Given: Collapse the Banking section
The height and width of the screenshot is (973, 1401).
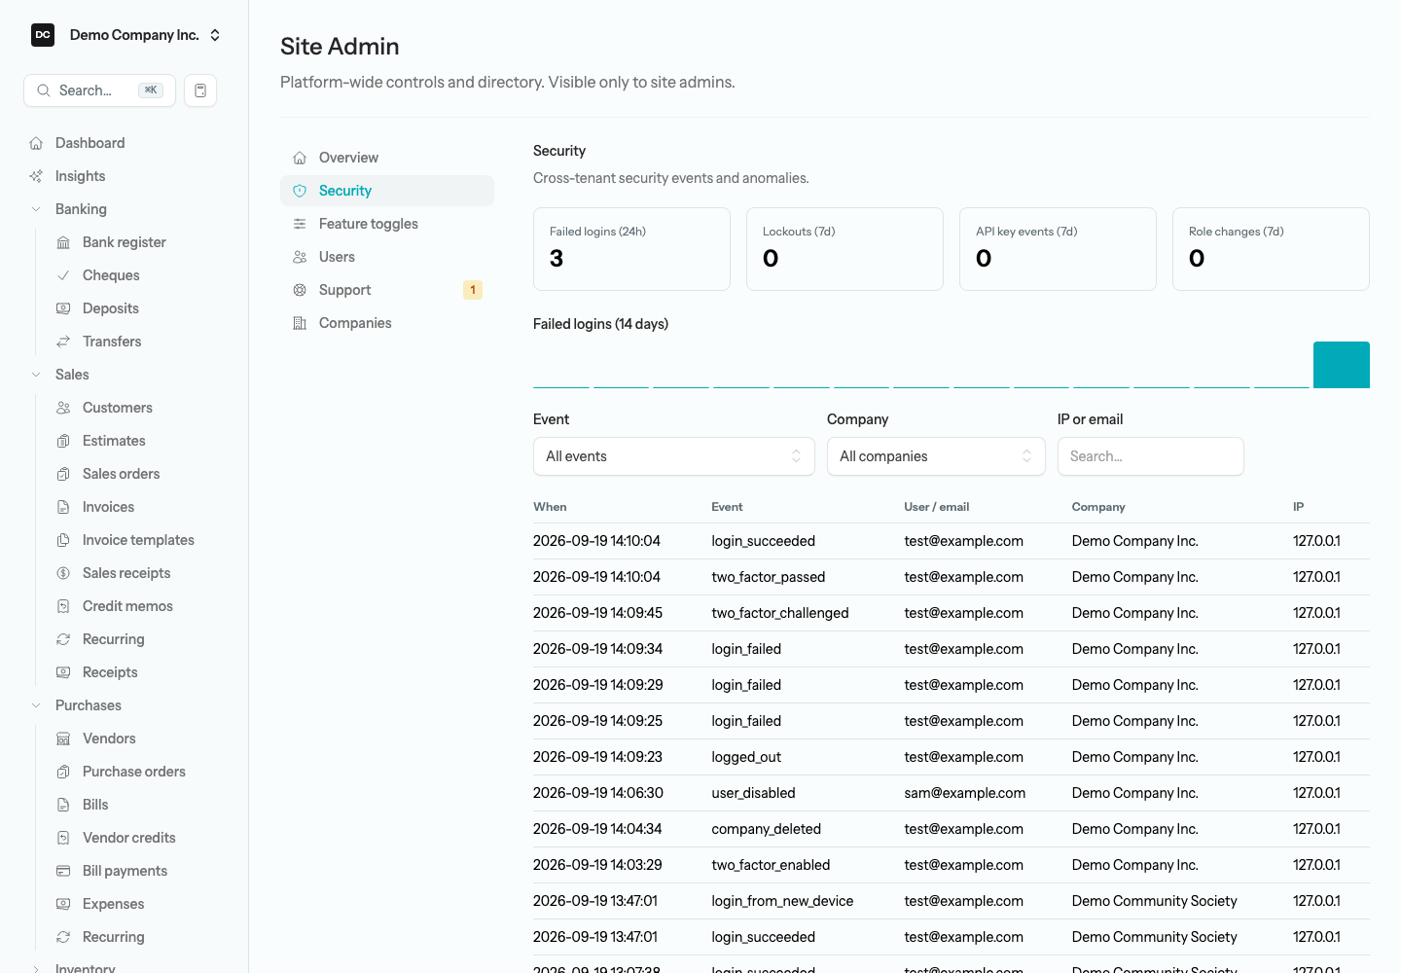Looking at the screenshot, I should click(36, 209).
